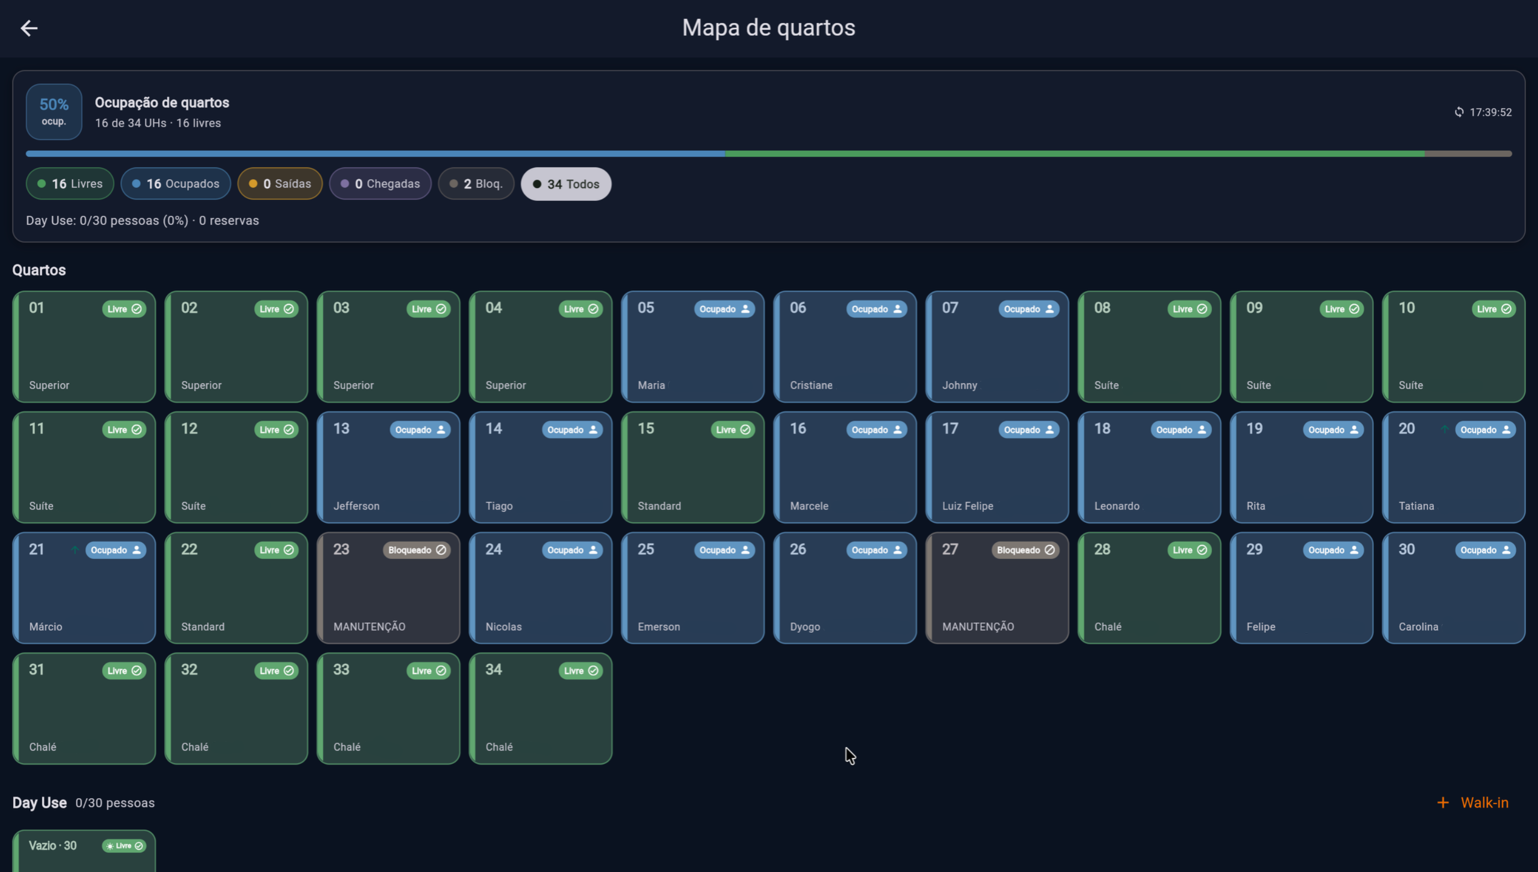
Task: Click the person icon on room 30 badge
Action: point(1506,550)
